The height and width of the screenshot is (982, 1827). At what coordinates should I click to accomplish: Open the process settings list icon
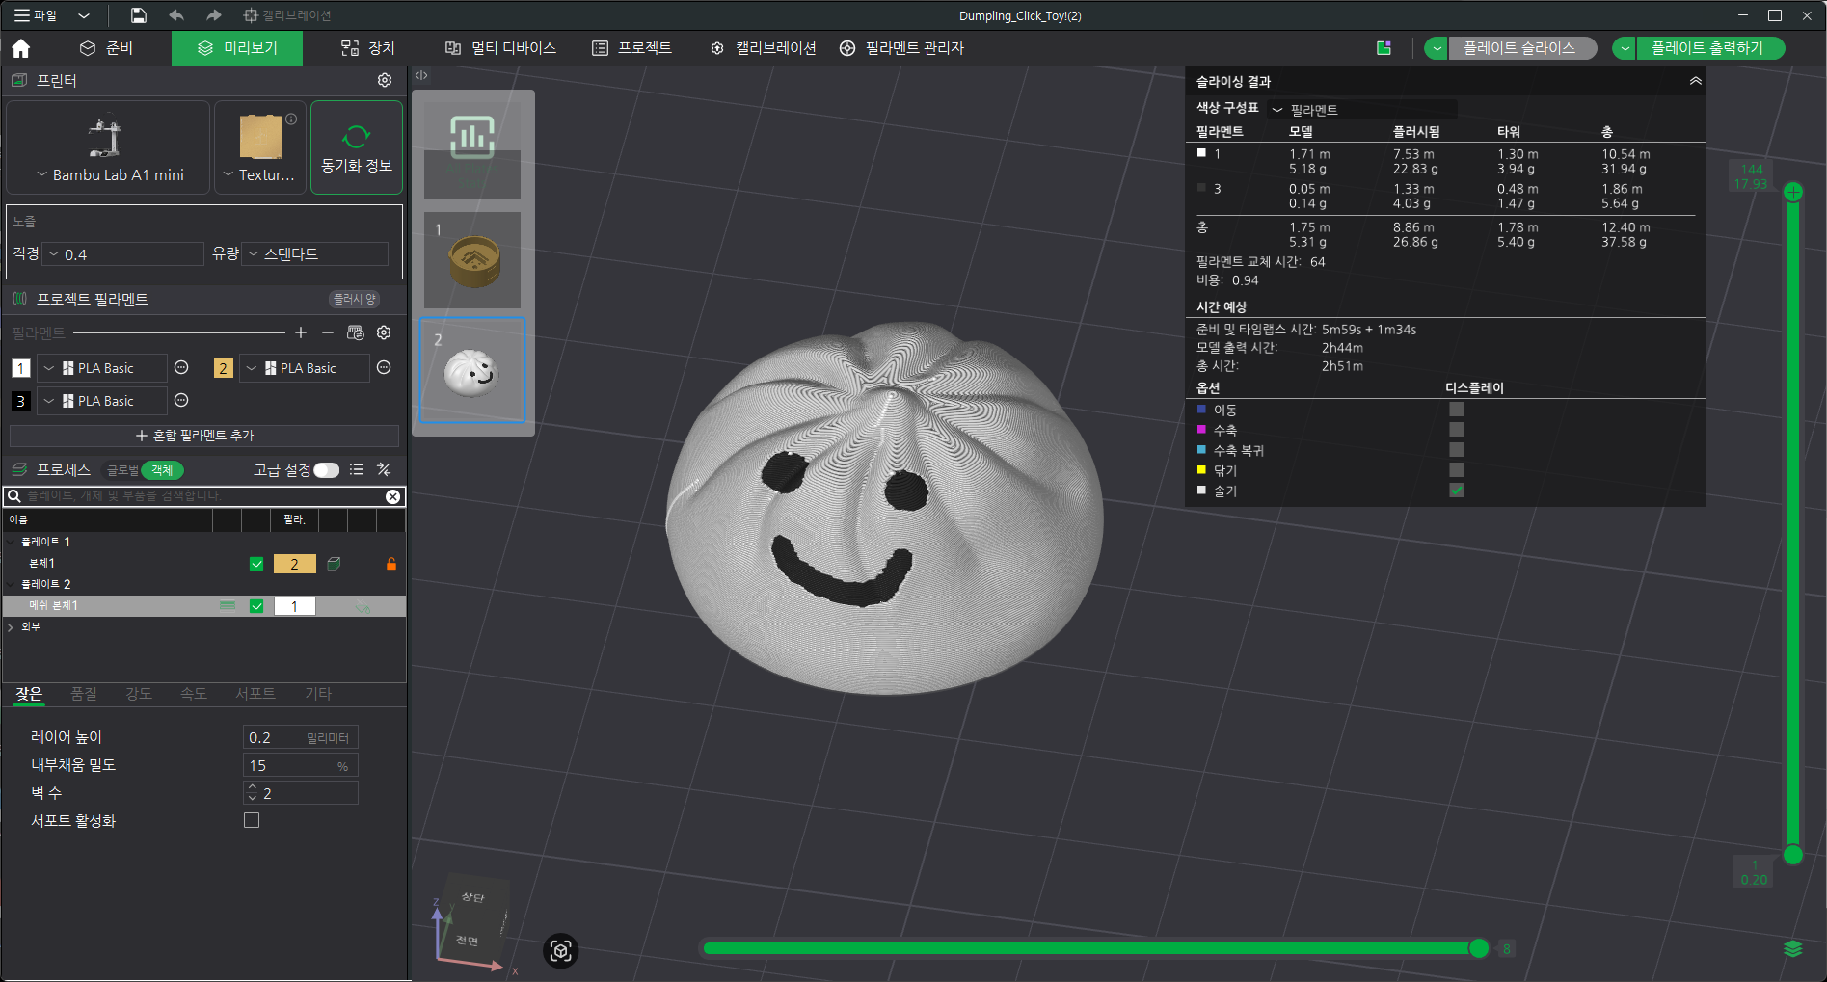(x=357, y=469)
